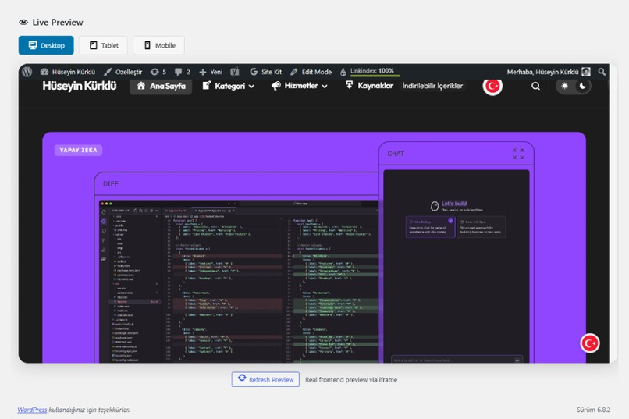
Task: Select the Desktop preview mode
Action: click(x=46, y=45)
